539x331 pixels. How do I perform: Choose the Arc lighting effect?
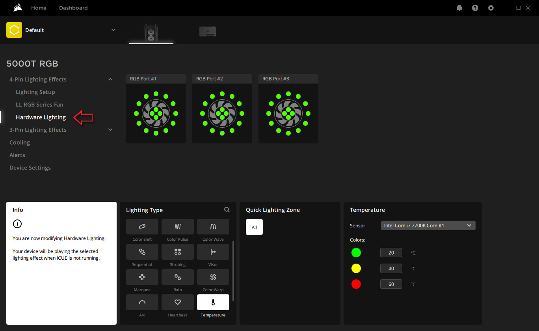[x=142, y=302]
